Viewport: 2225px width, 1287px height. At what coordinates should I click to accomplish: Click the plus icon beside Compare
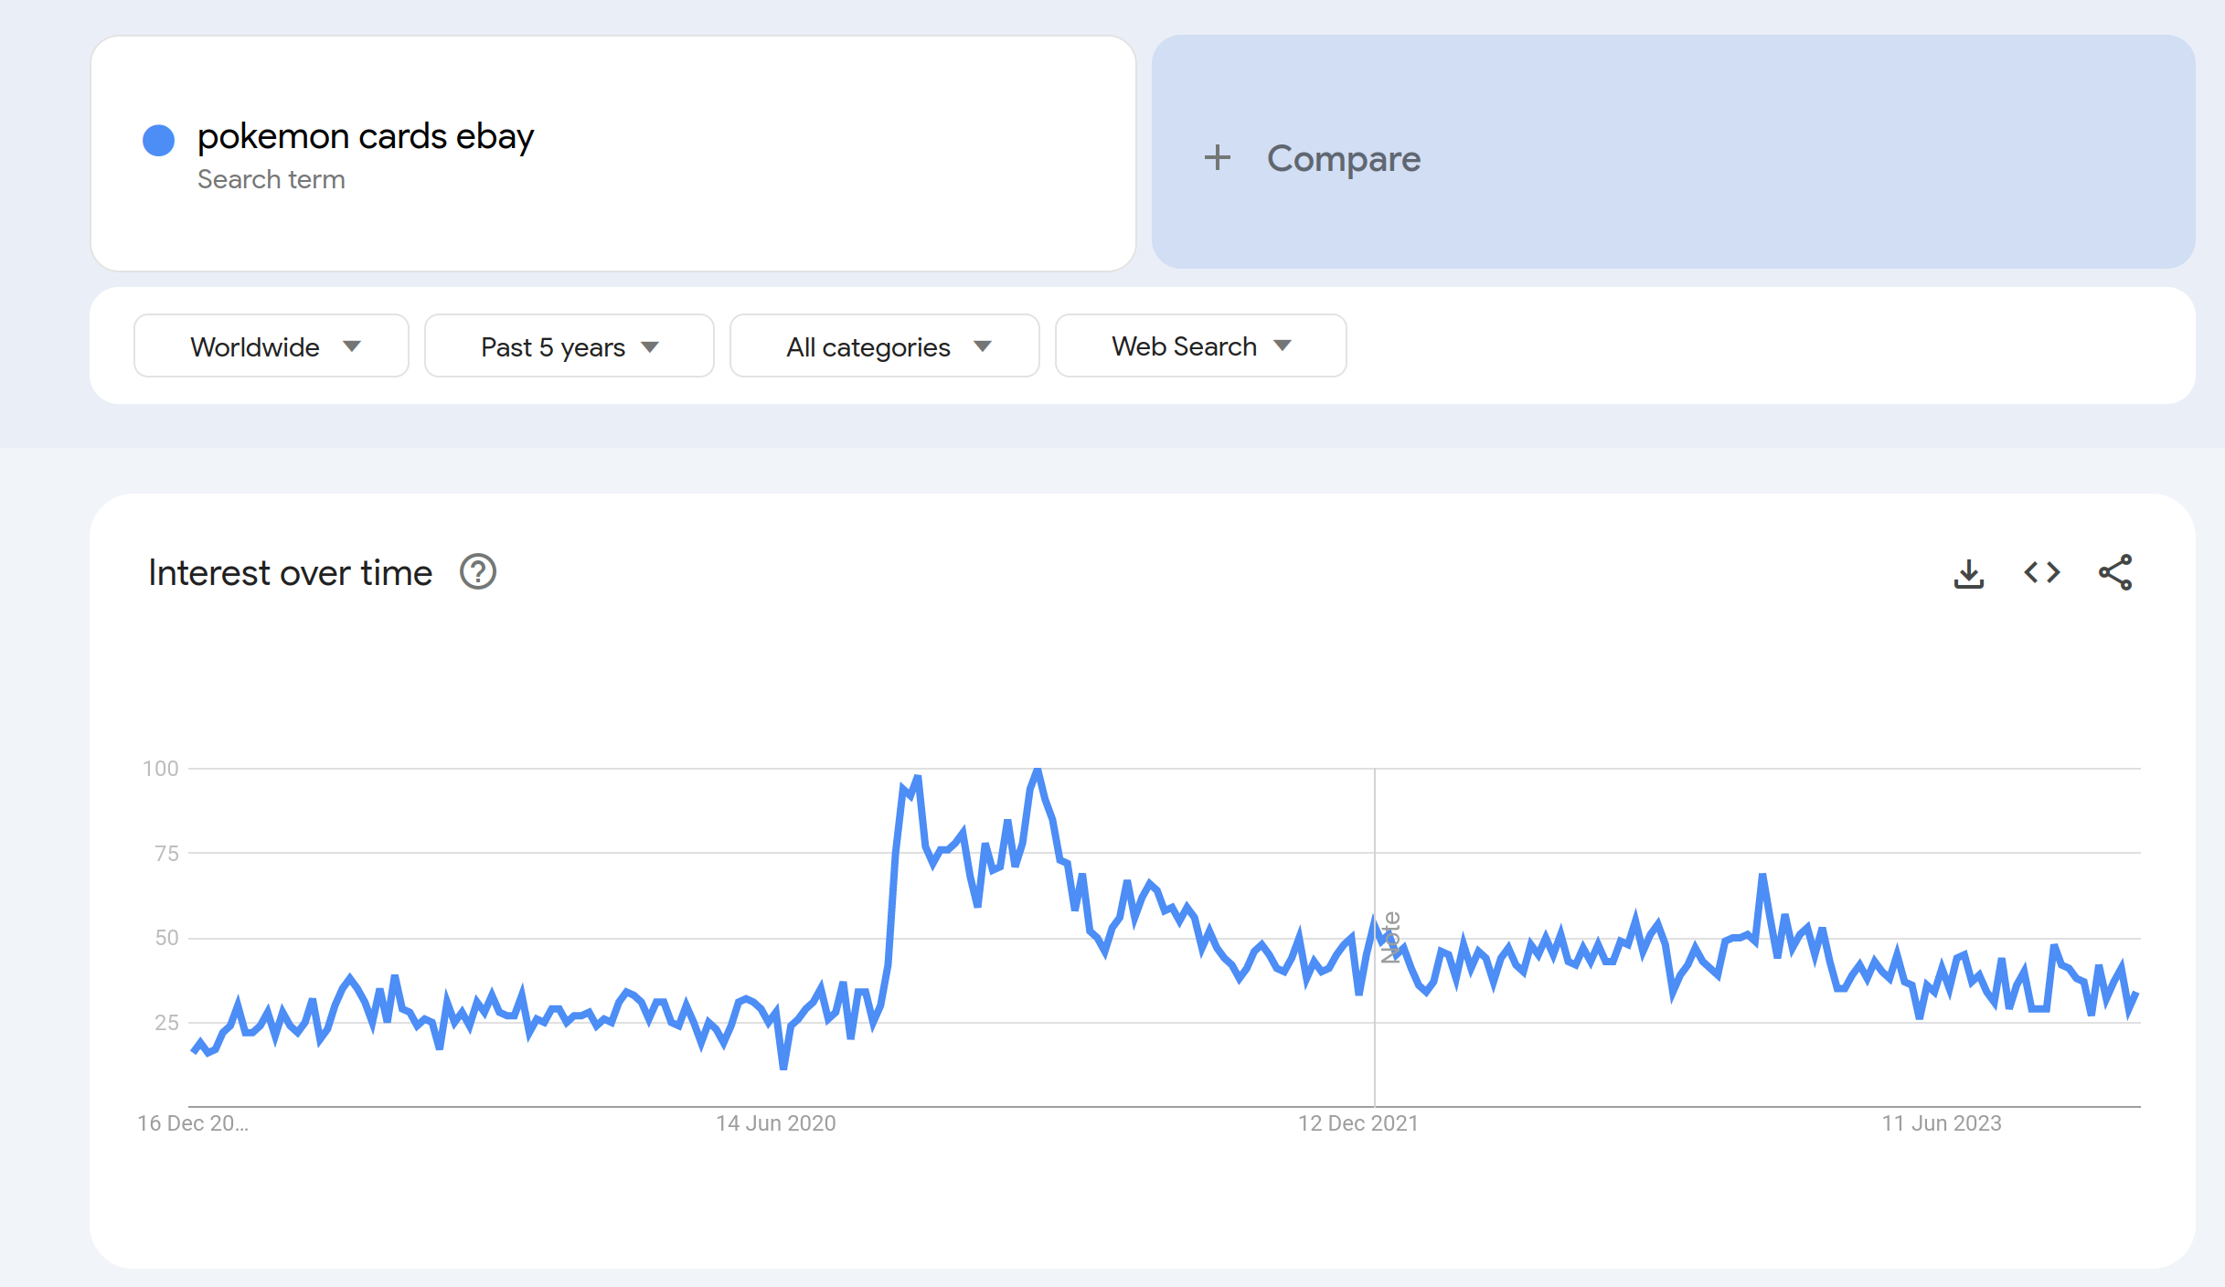point(1217,158)
